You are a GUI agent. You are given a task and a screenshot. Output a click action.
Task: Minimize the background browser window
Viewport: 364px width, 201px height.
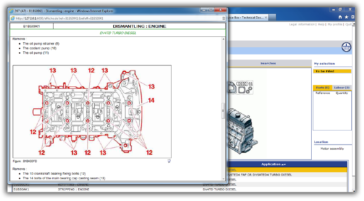click(x=334, y=10)
